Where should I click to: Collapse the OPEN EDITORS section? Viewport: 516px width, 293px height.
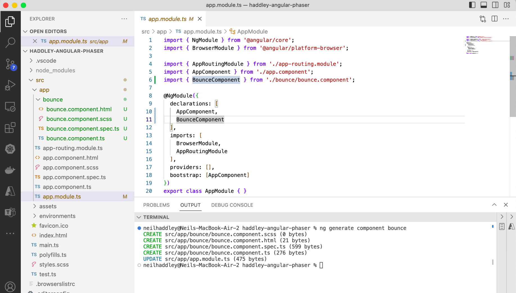click(x=48, y=31)
